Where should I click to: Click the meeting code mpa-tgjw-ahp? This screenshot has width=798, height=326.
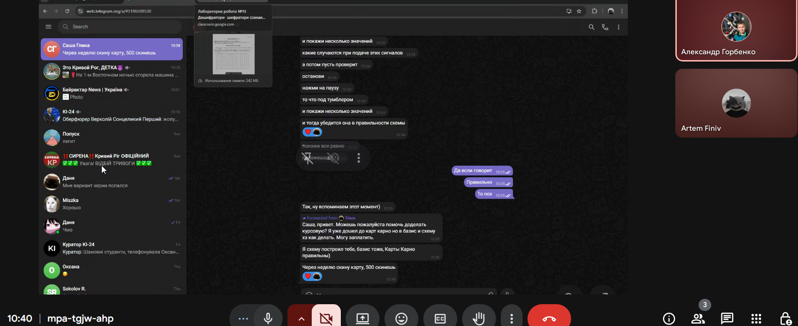coord(80,318)
